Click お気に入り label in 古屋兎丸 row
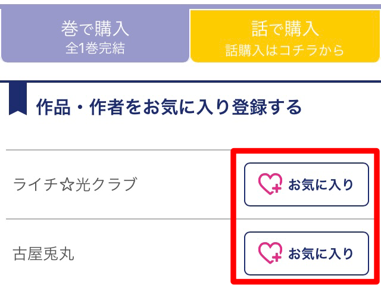This screenshot has height=285, width=381. point(320,253)
